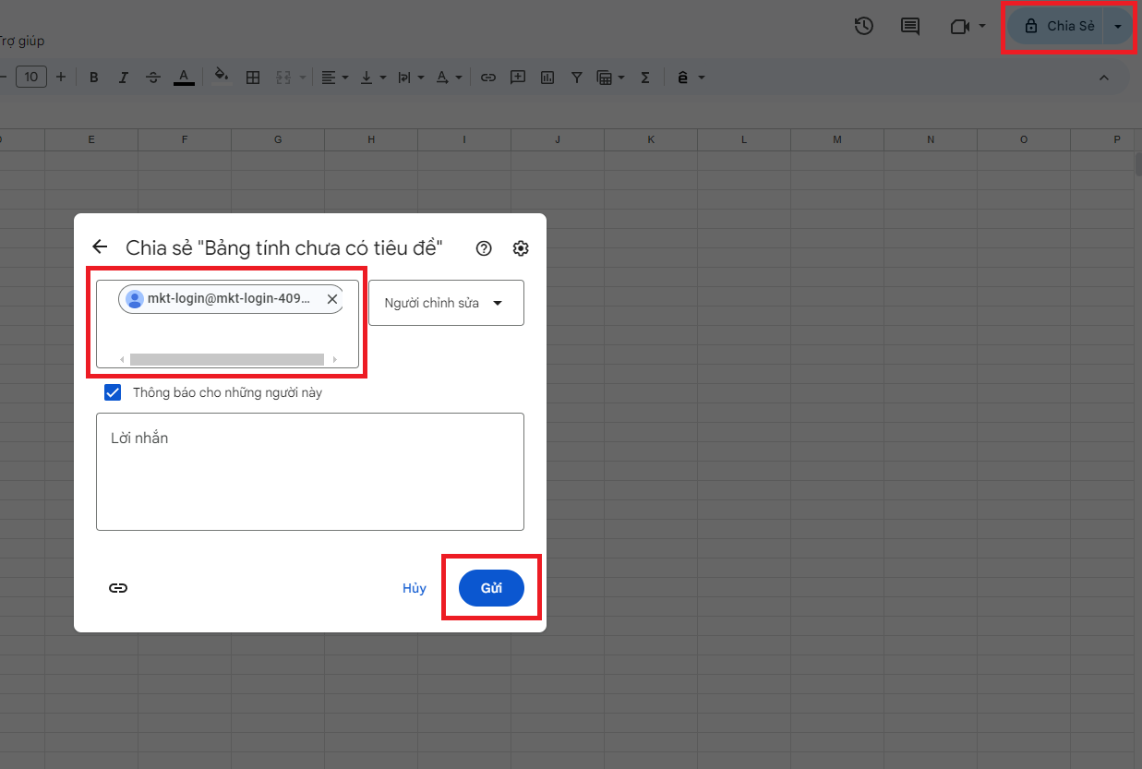Open the 'Người chỉnh sửa' permissions dropdown

click(x=446, y=303)
